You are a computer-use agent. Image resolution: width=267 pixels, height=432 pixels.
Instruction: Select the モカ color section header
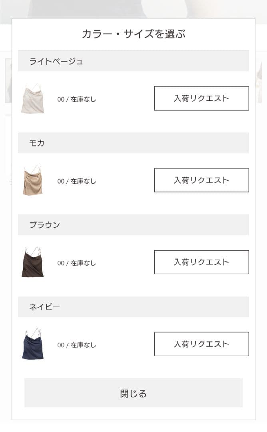click(133, 143)
